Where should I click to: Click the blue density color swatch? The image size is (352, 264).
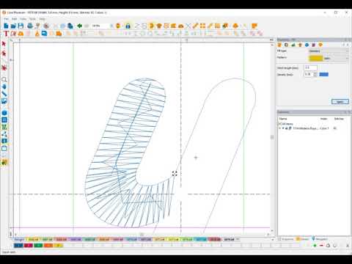pos(323,74)
